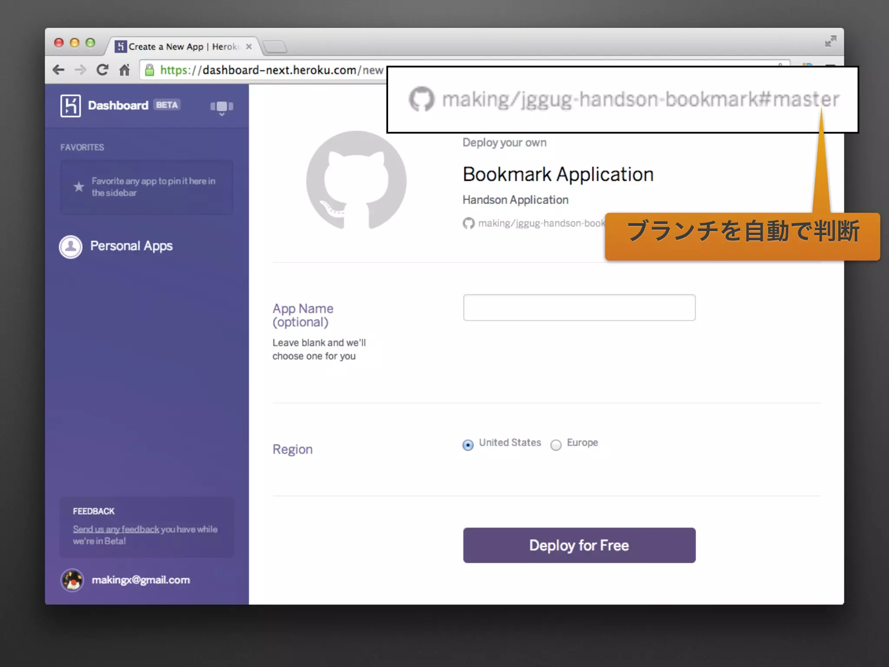Open the making/jggug-handson-book repository link
This screenshot has width=889, height=667.
(x=541, y=223)
